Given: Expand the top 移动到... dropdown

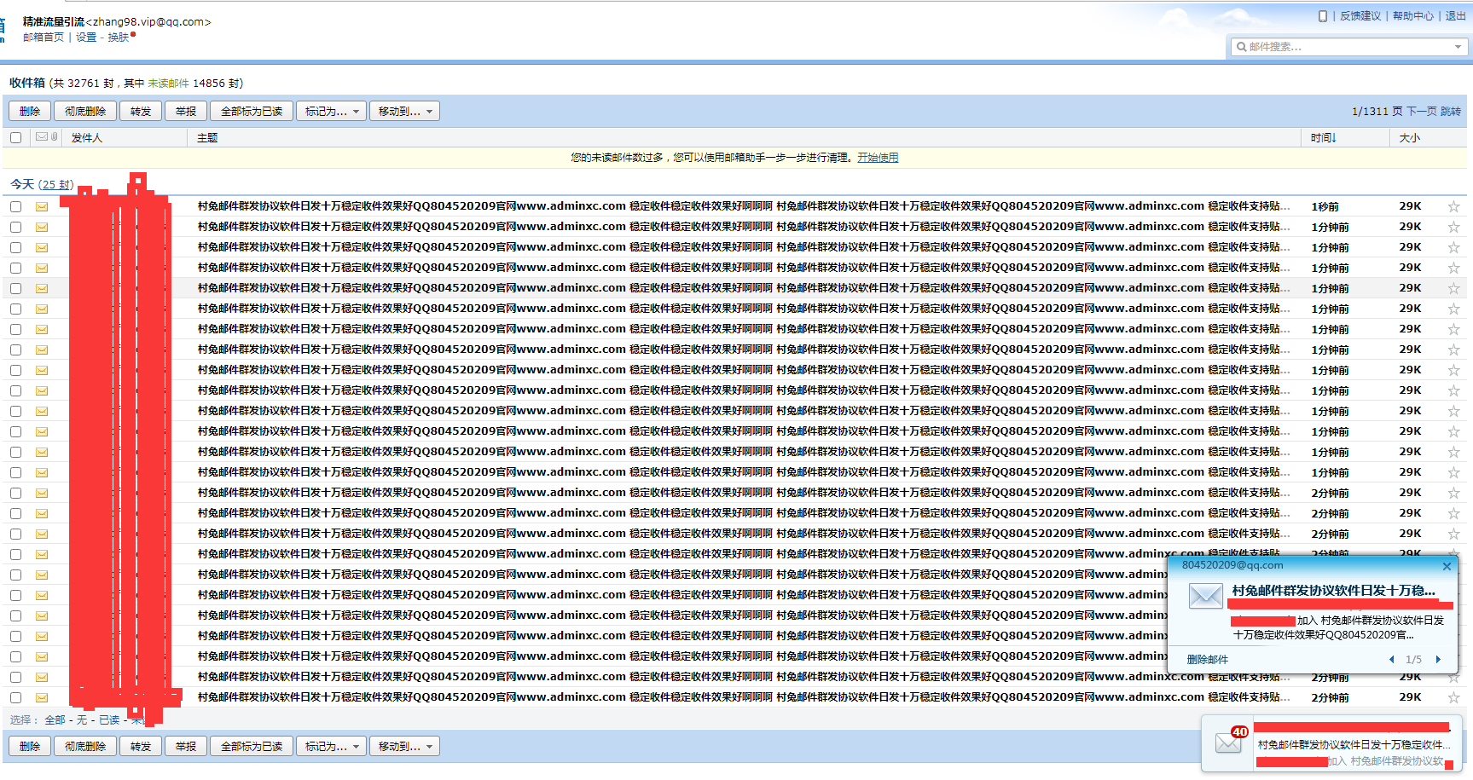Looking at the screenshot, I should pos(404,111).
